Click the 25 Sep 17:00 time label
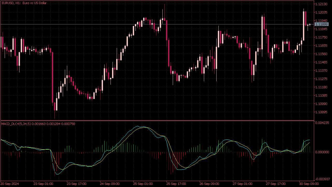The height and width of the screenshot is (187, 332). tap(176, 184)
